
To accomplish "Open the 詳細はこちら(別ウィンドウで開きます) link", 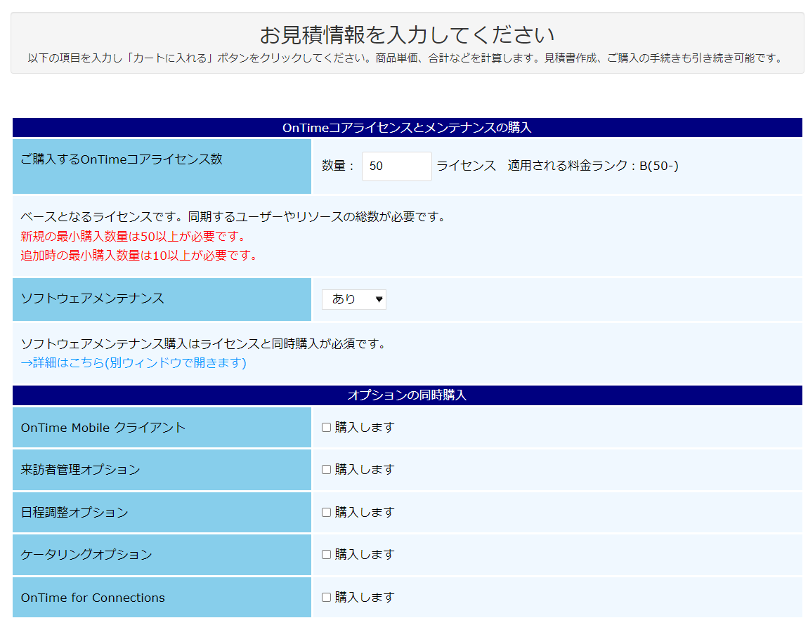I will click(133, 363).
